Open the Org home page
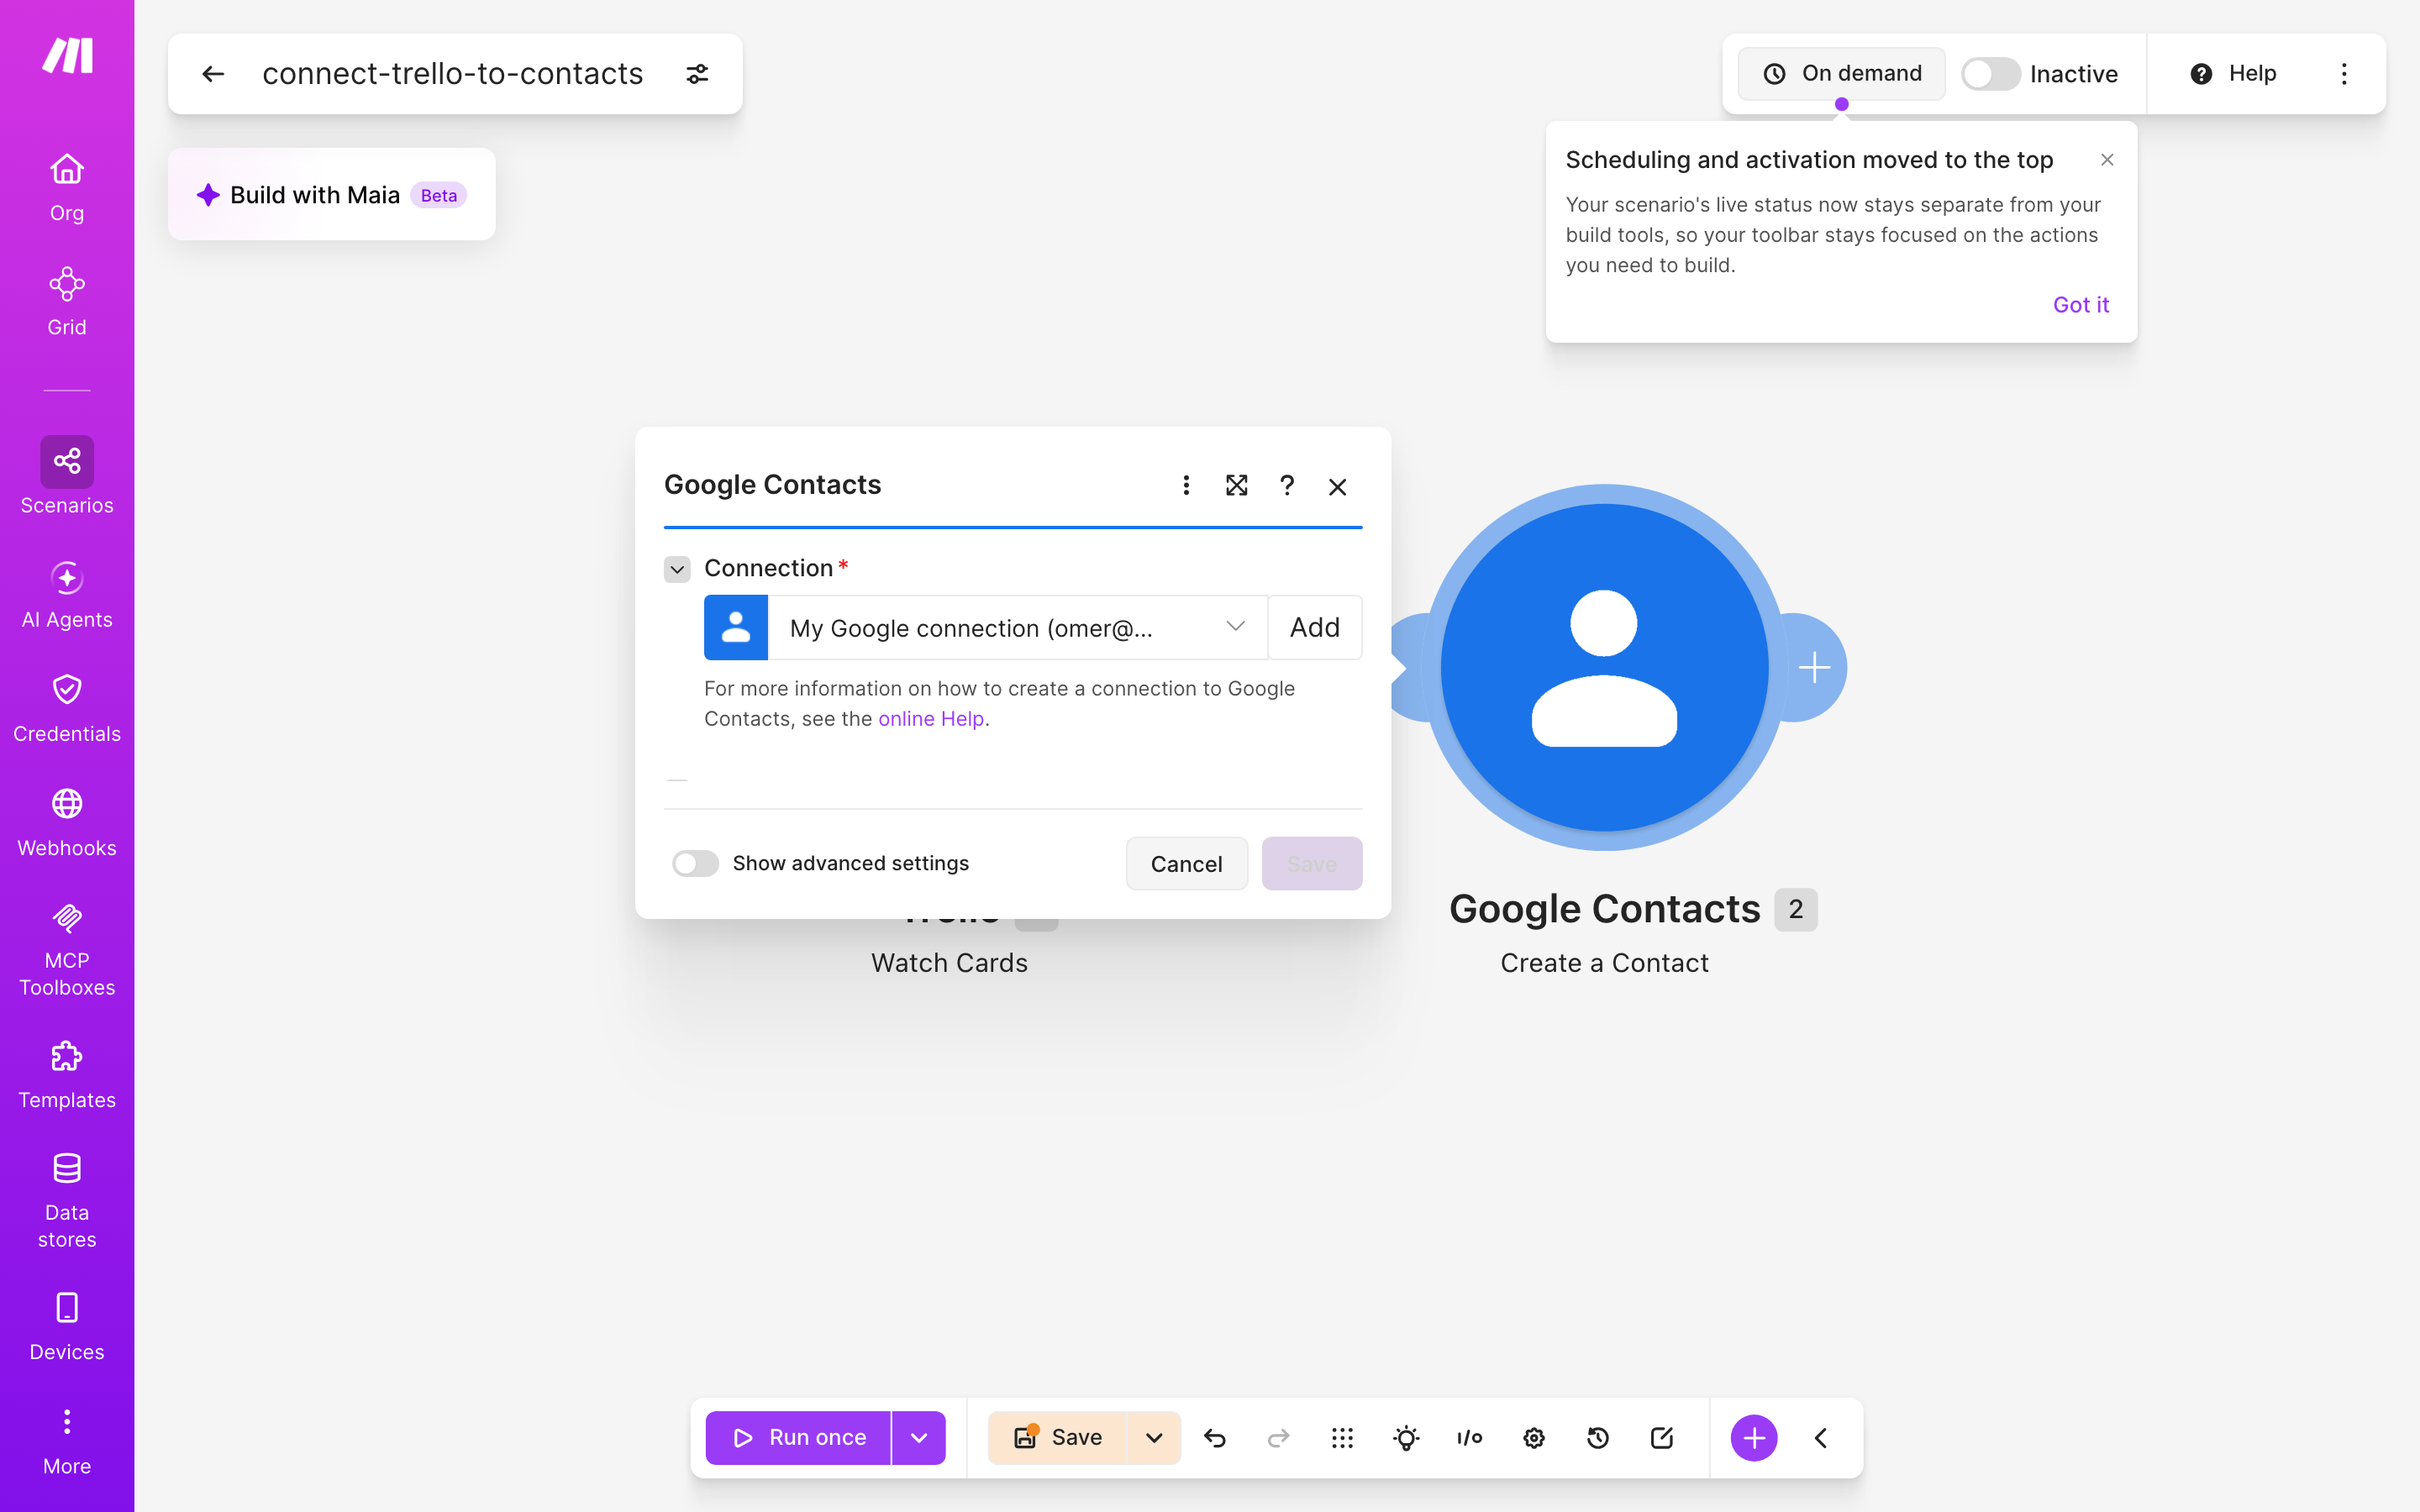 pyautogui.click(x=67, y=187)
